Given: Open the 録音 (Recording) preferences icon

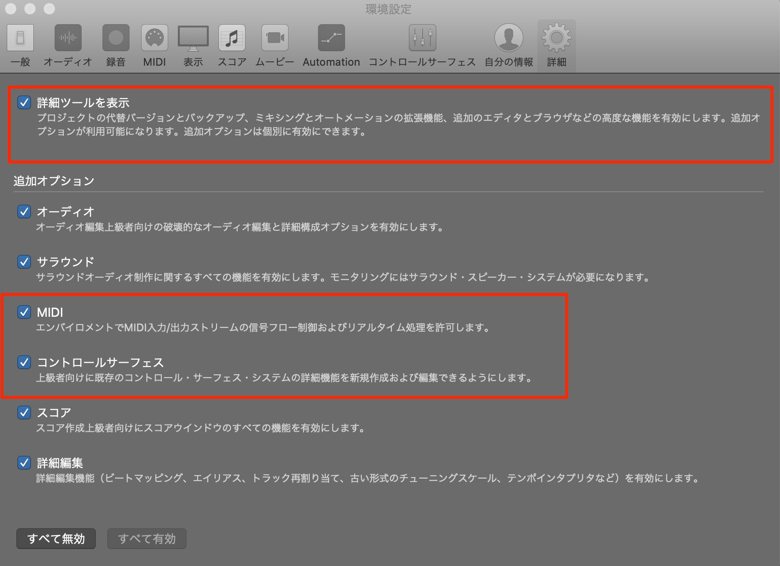Looking at the screenshot, I should pos(116,38).
